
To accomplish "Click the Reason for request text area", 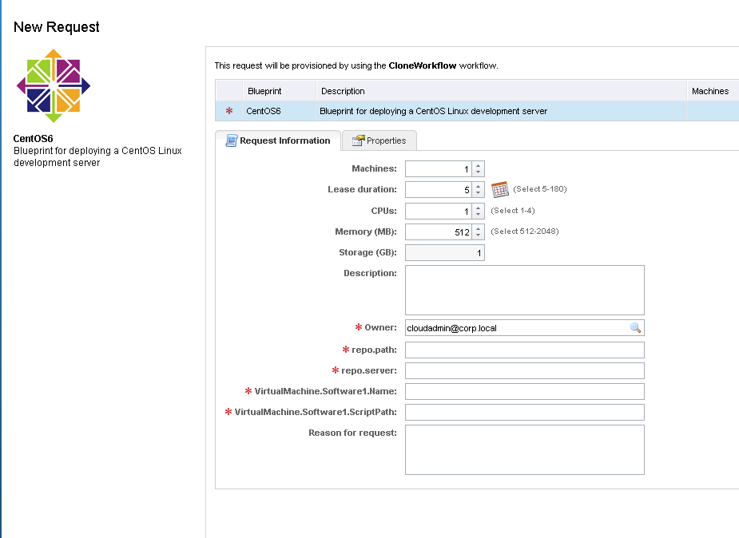I will tap(523, 449).
